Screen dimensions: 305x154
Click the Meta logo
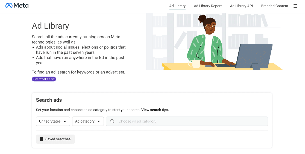[x=17, y=6]
